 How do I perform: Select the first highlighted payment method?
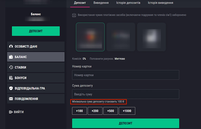point(90,37)
